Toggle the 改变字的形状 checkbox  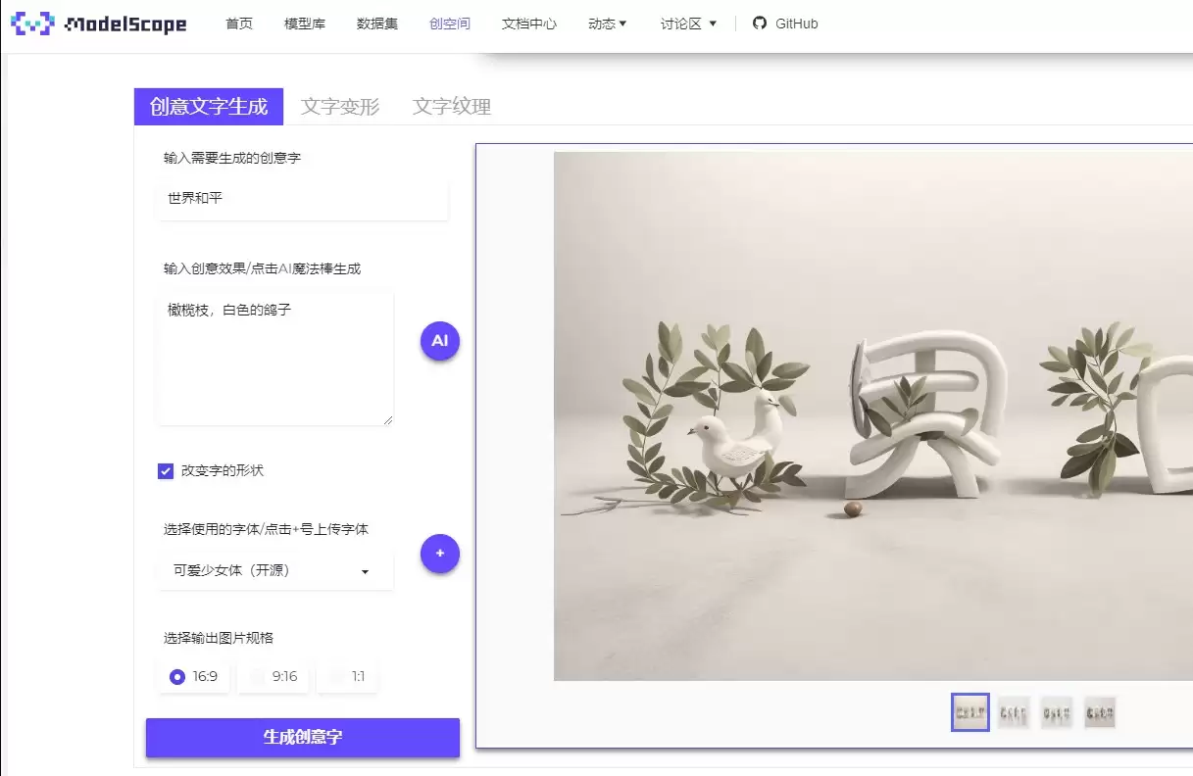point(165,470)
